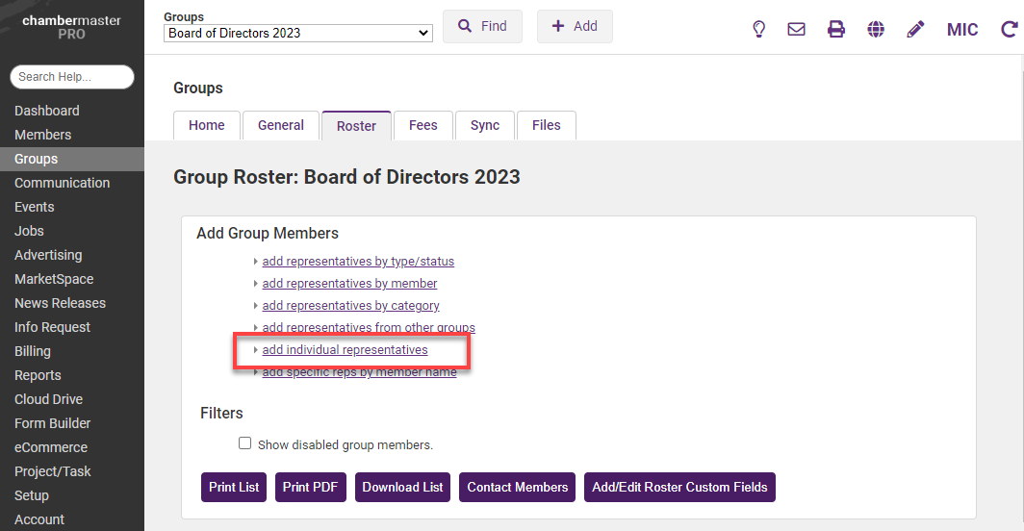
Task: Enable Show disabled group members checkbox
Action: [x=245, y=443]
